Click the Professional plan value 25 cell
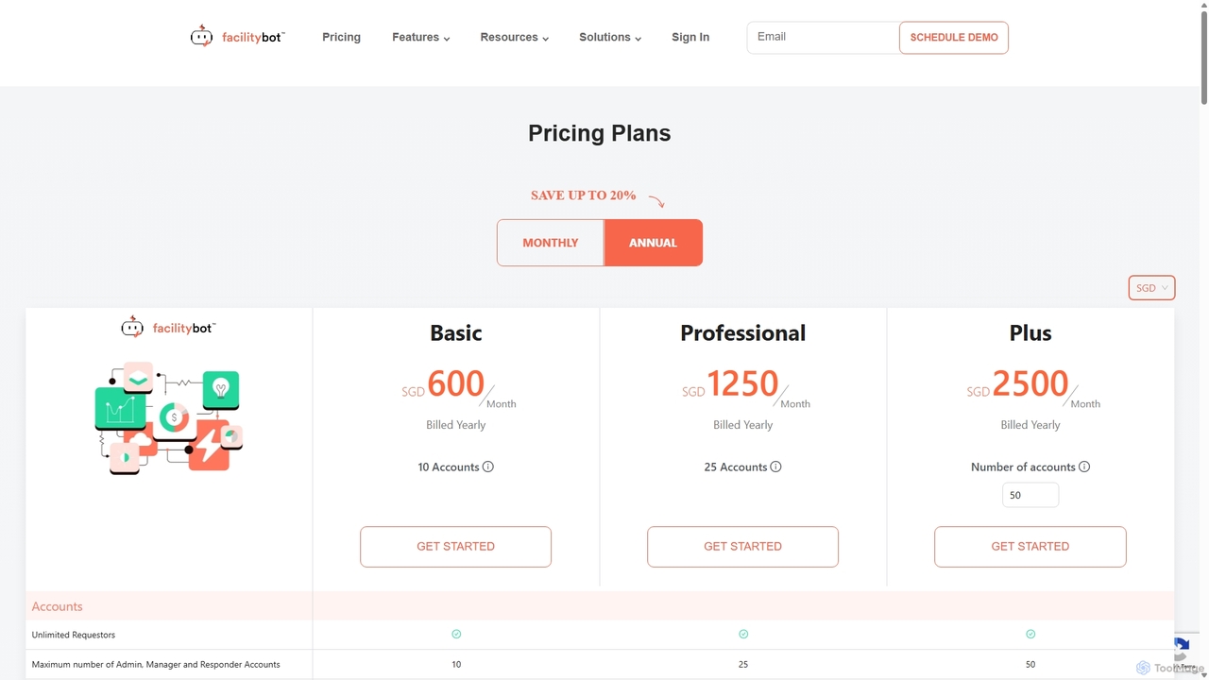Viewport: 1209px width, 680px height. 743,665
